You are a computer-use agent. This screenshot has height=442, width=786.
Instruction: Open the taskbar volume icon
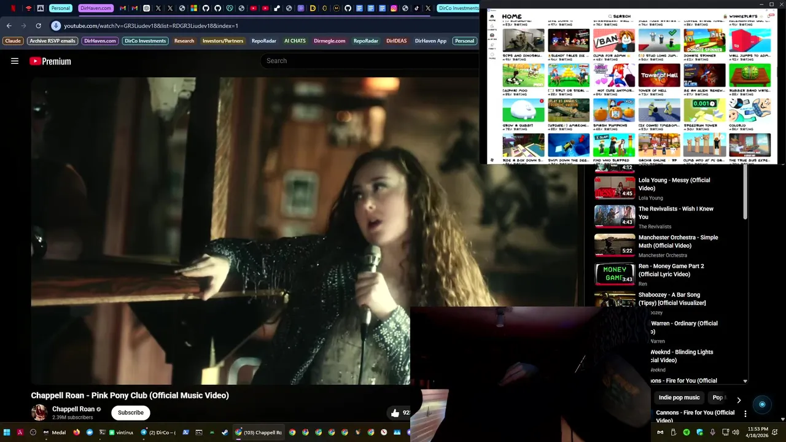pos(736,432)
